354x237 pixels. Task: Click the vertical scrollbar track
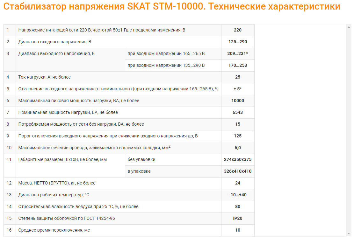click(349, 127)
